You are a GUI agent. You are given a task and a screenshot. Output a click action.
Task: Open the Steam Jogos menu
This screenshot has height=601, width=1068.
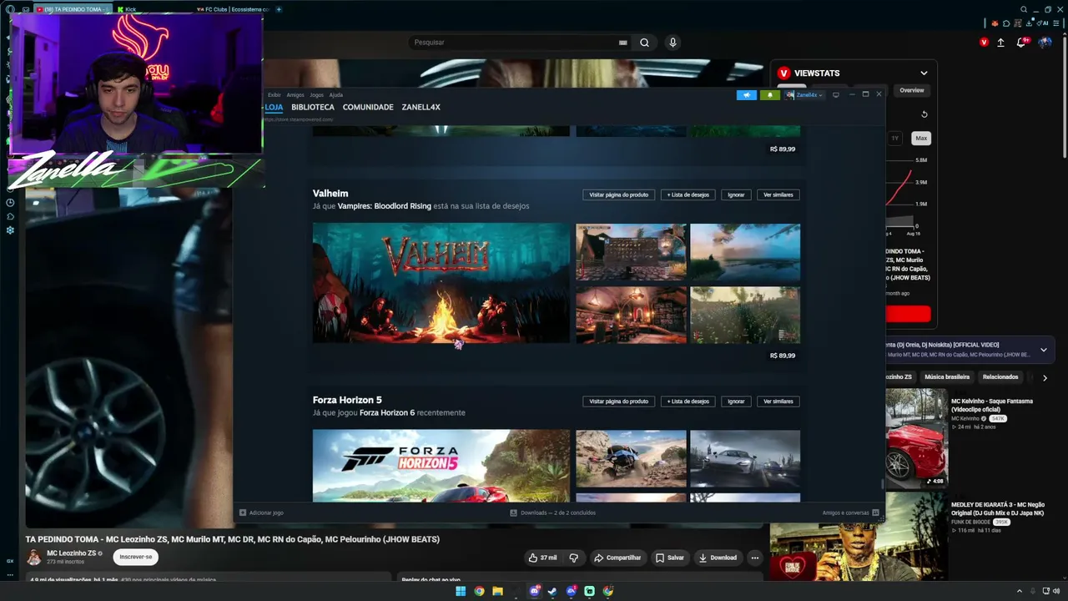pos(317,95)
